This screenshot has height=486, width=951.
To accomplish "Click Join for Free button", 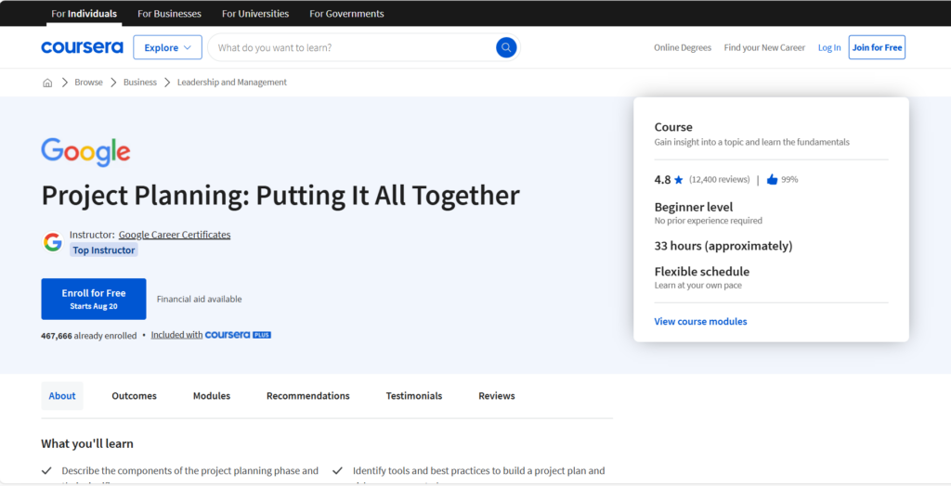I will (877, 47).
